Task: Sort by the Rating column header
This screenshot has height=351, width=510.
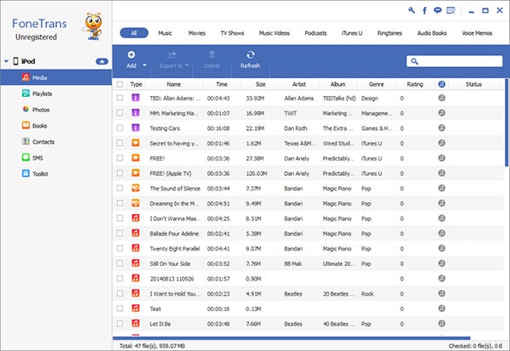Action: point(415,84)
